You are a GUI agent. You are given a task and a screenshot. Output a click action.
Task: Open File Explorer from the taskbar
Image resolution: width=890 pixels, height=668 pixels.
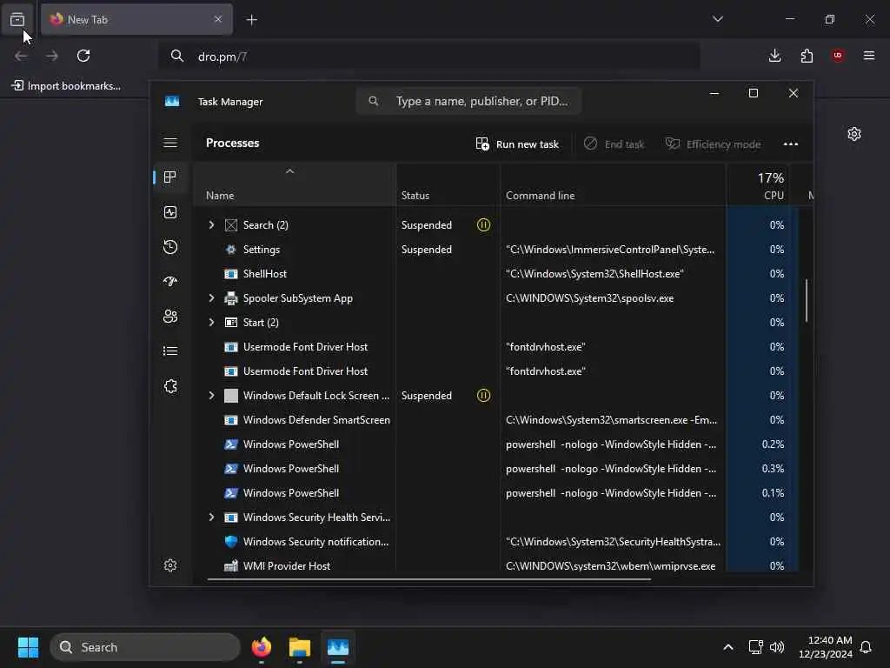tap(300, 647)
